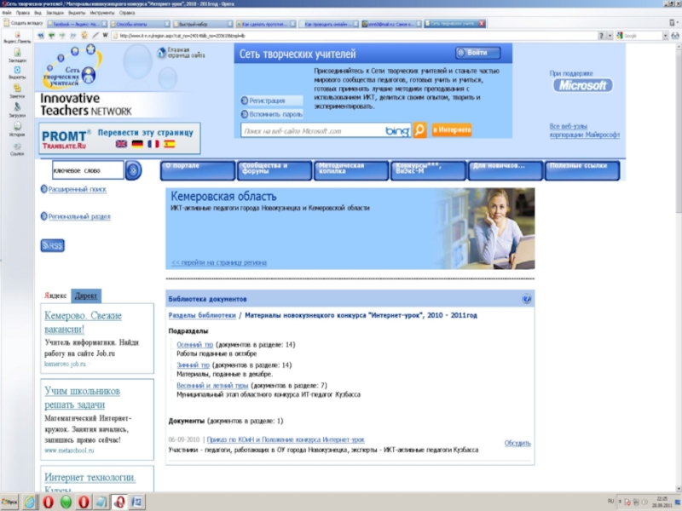This screenshot has height=511, width=682.
Task: Open the Виджеты panel in the sidebar
Action: pyautogui.click(x=17, y=72)
